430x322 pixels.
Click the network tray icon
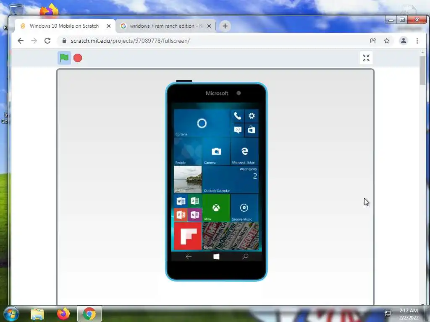click(x=388, y=314)
